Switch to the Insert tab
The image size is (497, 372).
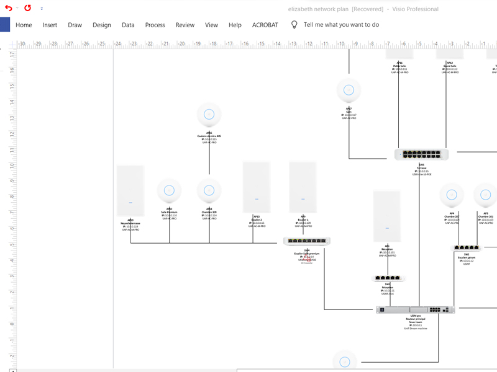click(x=50, y=25)
